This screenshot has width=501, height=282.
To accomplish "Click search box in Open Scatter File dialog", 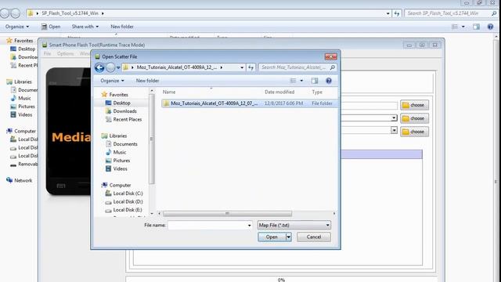I will click(x=294, y=67).
